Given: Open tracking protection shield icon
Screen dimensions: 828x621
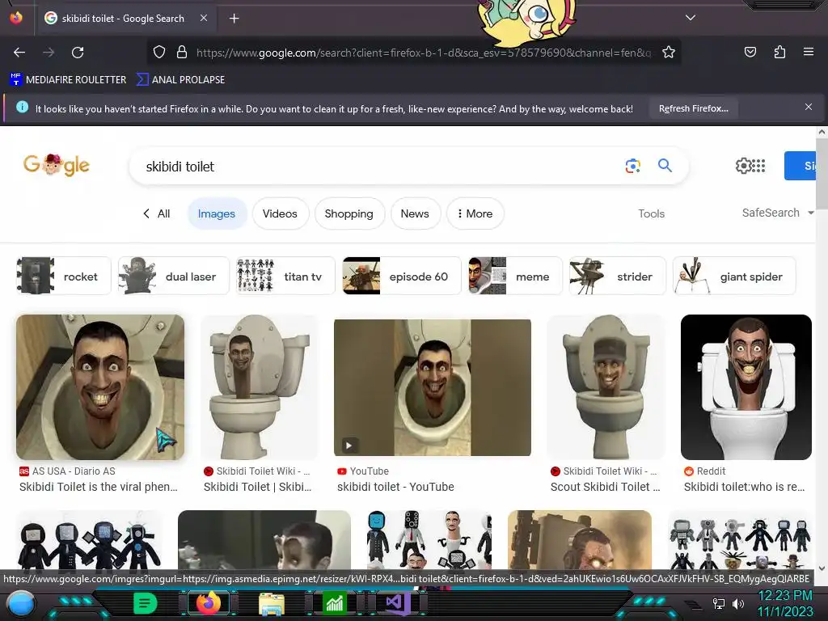Looking at the screenshot, I should click(159, 53).
